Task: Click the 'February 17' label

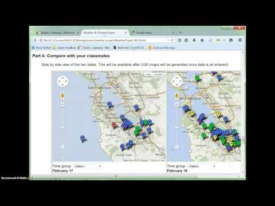Action: [63, 171]
